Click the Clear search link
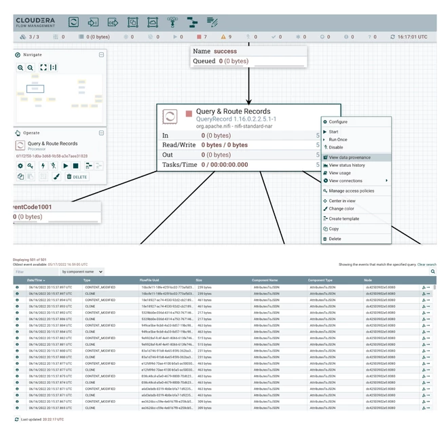 pos(426,265)
